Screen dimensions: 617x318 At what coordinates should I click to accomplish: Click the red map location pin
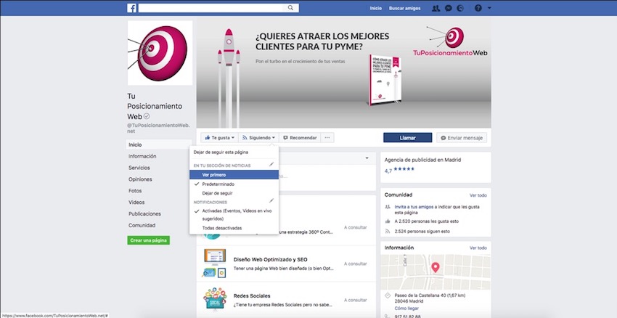click(x=436, y=268)
